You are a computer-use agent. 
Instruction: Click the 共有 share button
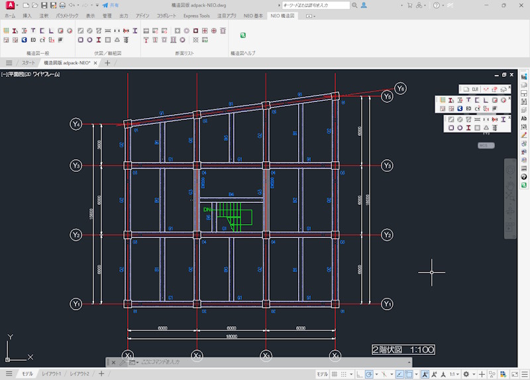[111, 5]
